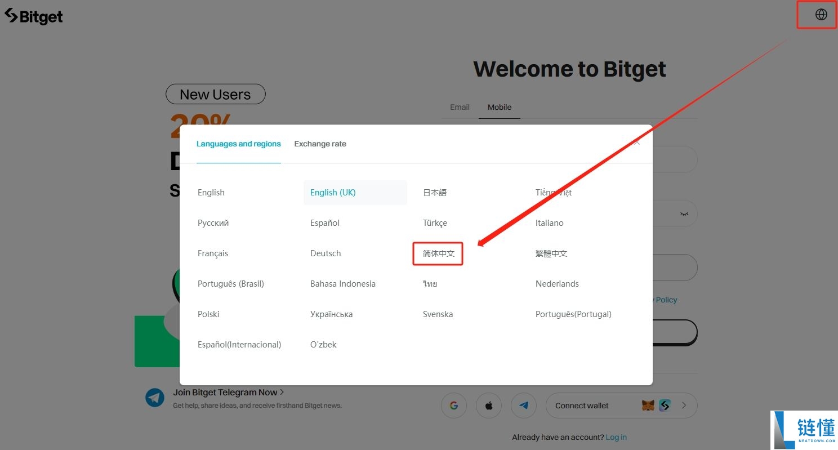Select Русский language
This screenshot has width=838, height=450.
coord(213,223)
